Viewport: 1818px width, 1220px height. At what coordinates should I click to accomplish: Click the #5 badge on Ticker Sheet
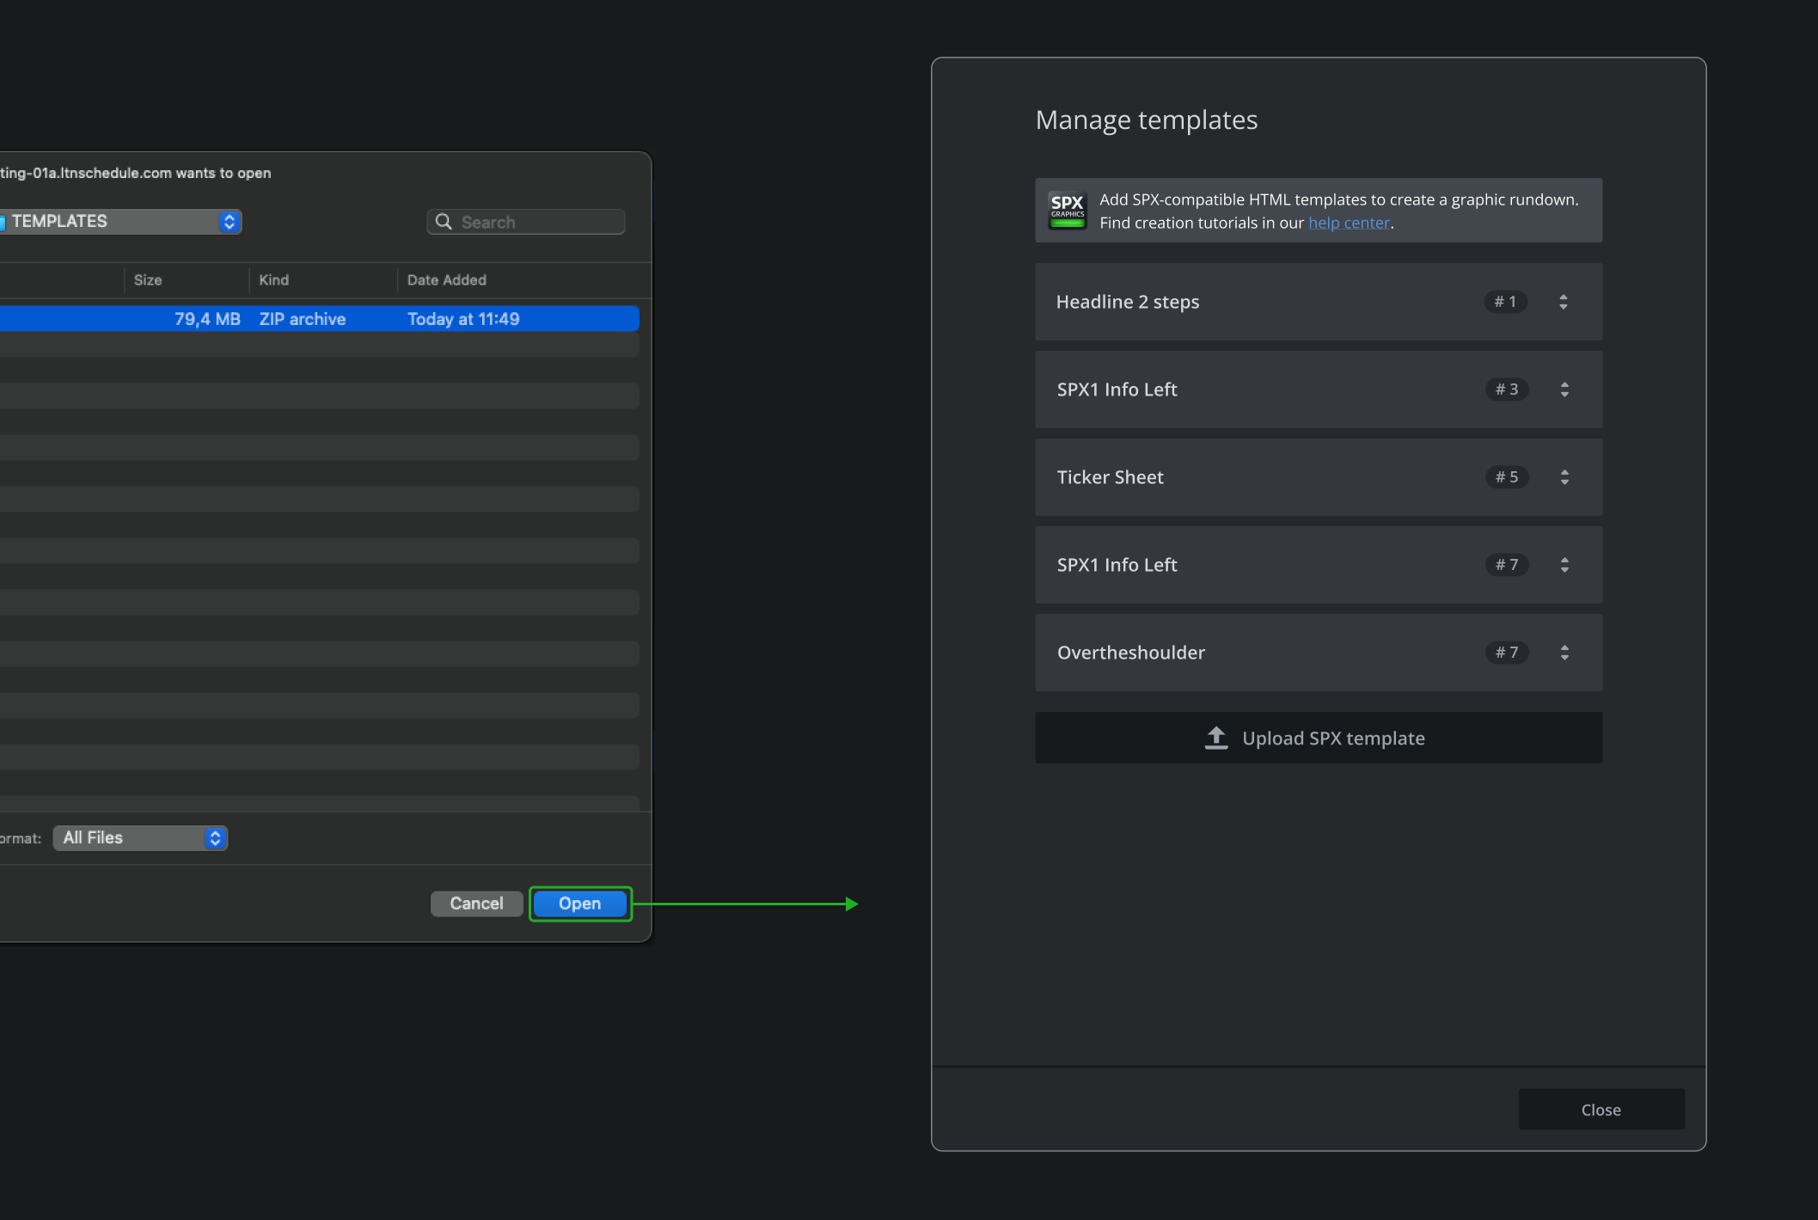pos(1506,477)
